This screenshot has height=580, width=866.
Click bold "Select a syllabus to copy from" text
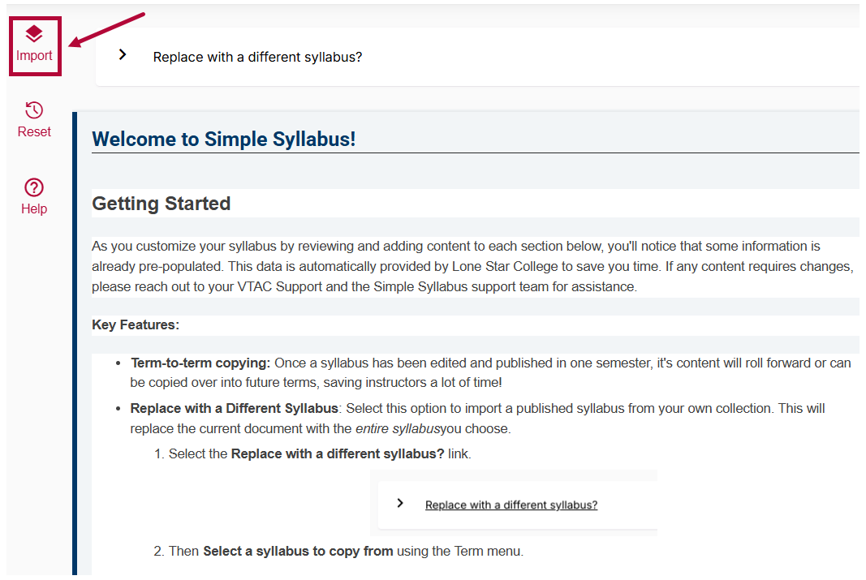coord(298,551)
